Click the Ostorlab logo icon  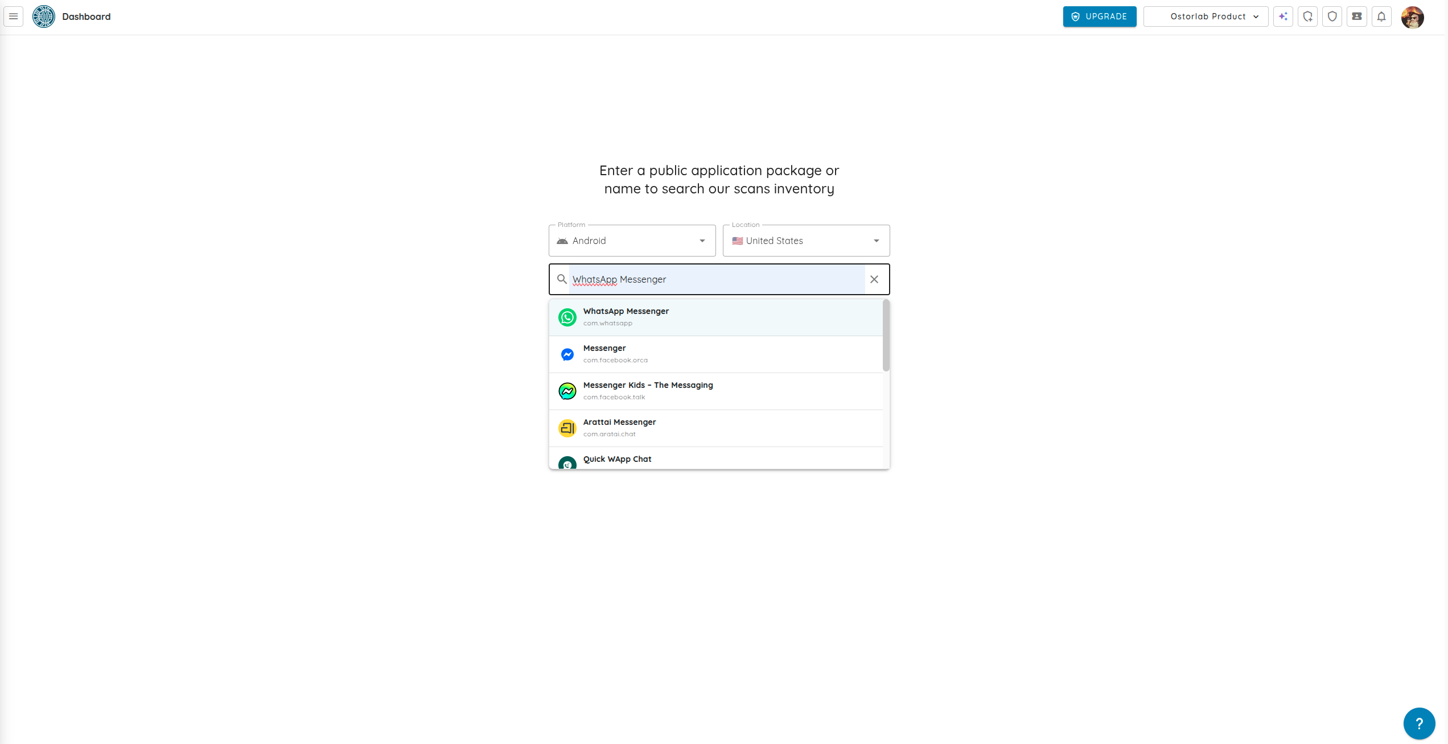point(43,16)
